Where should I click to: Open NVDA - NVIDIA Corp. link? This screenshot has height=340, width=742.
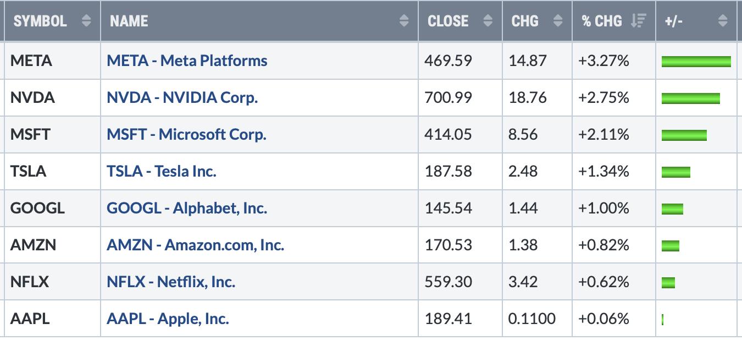point(182,97)
